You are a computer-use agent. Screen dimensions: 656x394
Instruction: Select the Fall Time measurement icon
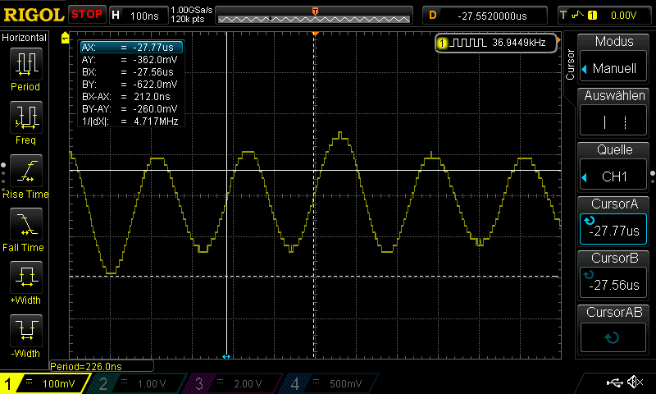[26, 223]
